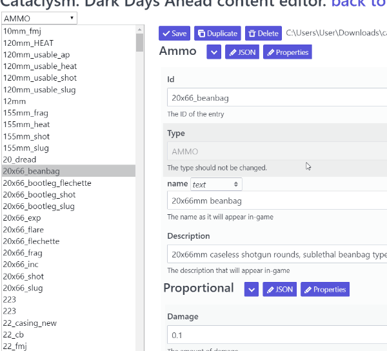Image resolution: width=387 pixels, height=351 pixels.
Task: Click the Id input field
Action: click(277, 98)
